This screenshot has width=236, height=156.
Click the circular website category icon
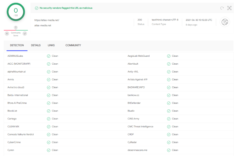pyautogui.click(x=225, y=22)
